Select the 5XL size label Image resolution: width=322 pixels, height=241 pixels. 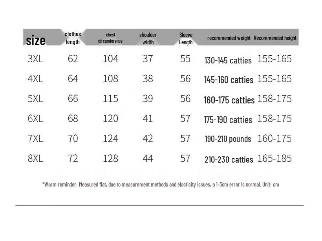35,99
